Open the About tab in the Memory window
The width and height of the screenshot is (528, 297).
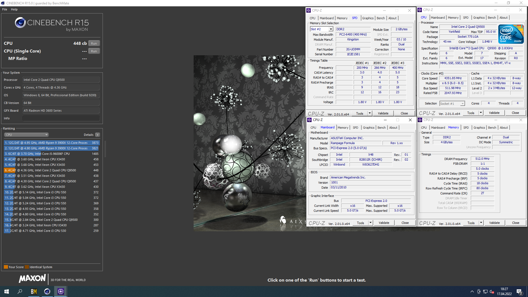point(504,128)
